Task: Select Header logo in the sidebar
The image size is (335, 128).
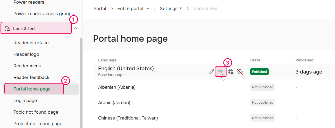Action: pos(26,54)
